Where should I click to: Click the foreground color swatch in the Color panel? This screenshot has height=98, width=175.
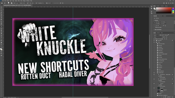click(154, 8)
